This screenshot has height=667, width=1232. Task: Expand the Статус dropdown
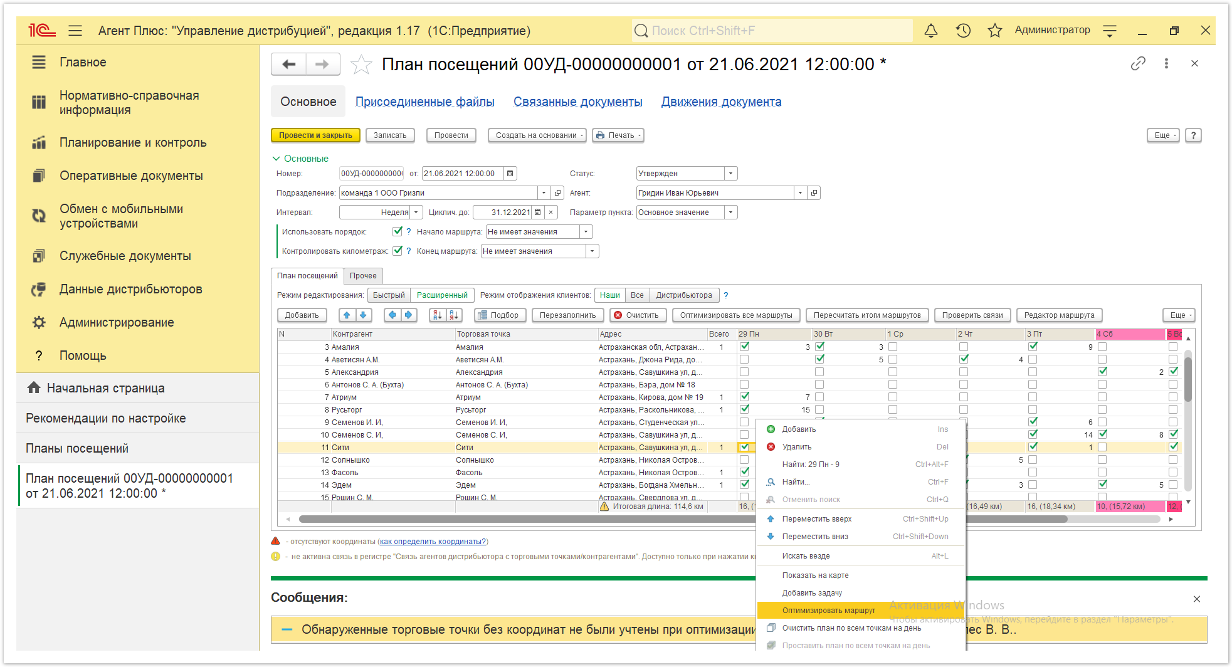pyautogui.click(x=730, y=174)
